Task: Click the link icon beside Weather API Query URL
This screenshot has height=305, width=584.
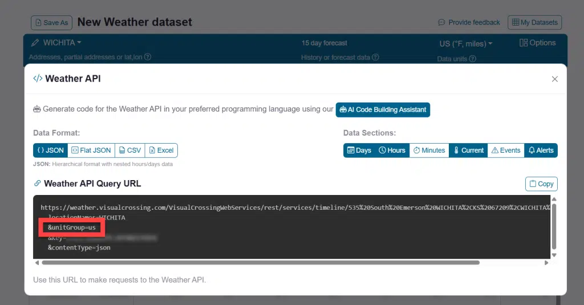Action: (x=37, y=183)
